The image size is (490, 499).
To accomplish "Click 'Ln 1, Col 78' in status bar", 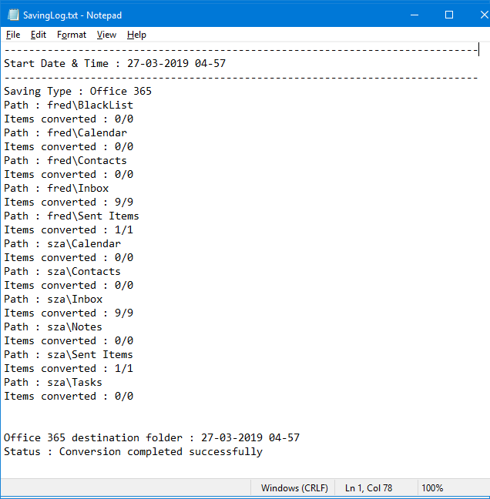I will [368, 488].
